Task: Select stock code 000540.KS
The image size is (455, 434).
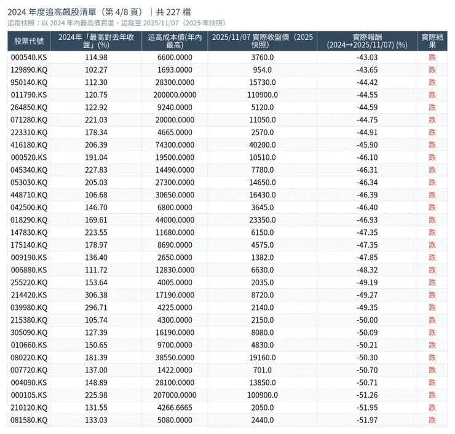Action: (x=29, y=57)
